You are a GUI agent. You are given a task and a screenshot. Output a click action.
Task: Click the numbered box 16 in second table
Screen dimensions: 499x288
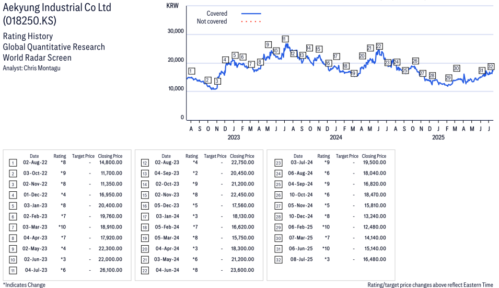tap(145, 206)
